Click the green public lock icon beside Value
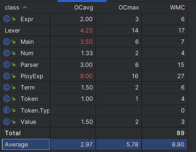 point(14,122)
